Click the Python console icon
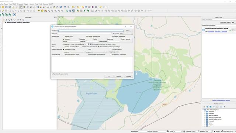Image resolution: width=236 pixels, height=133 pixels. pos(78,11)
